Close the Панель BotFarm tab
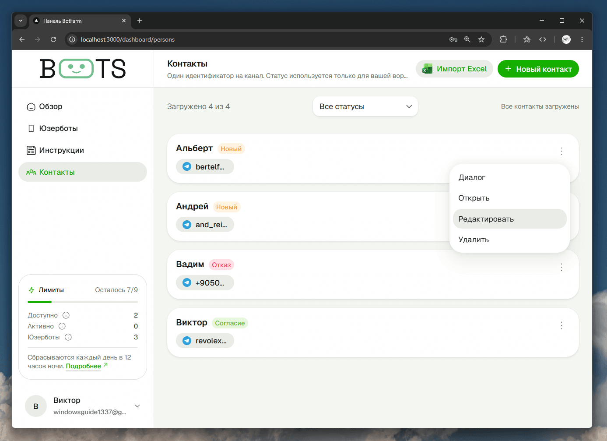This screenshot has width=607, height=441. point(124,21)
